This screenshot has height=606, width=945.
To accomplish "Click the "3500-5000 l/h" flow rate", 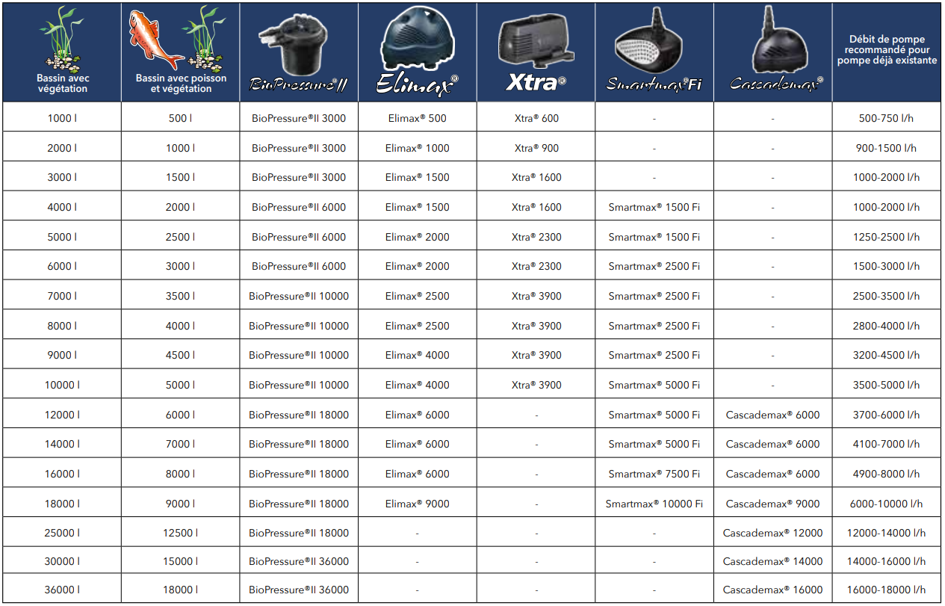I will pyautogui.click(x=887, y=385).
